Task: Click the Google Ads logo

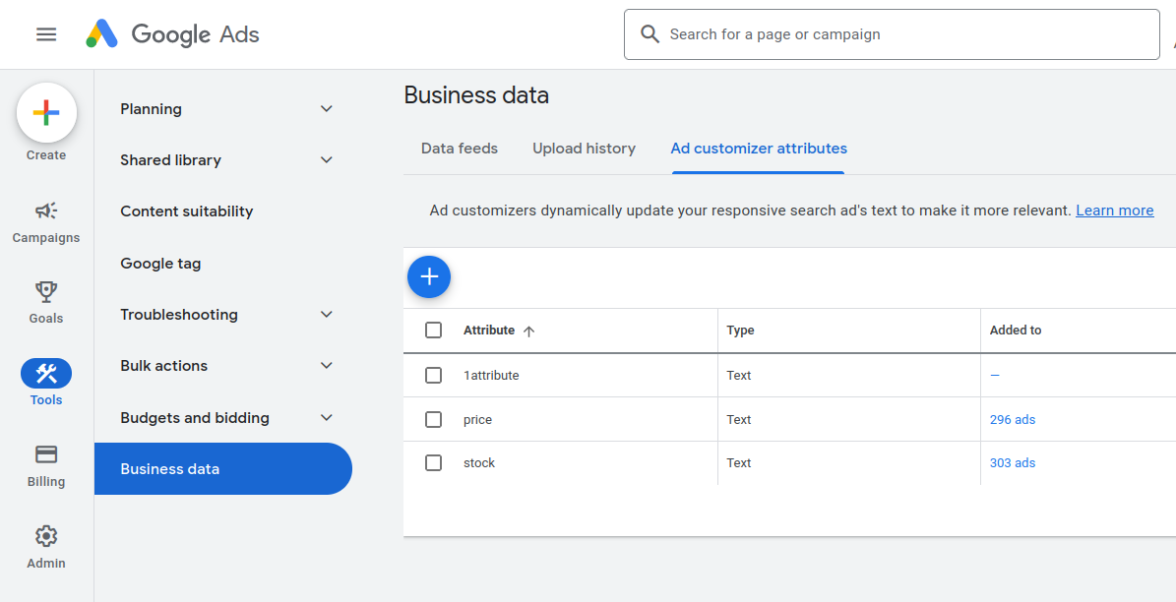Action: 173,34
